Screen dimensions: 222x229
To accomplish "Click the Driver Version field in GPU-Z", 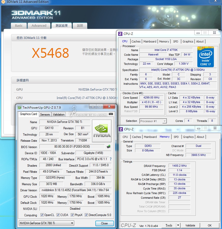I will pos(75,190).
